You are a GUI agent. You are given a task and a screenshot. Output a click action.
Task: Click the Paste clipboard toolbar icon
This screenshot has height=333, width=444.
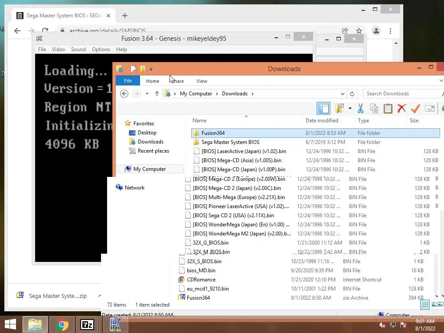388,108
